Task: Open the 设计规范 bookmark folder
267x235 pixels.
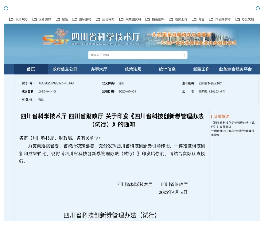Action: 19,19
